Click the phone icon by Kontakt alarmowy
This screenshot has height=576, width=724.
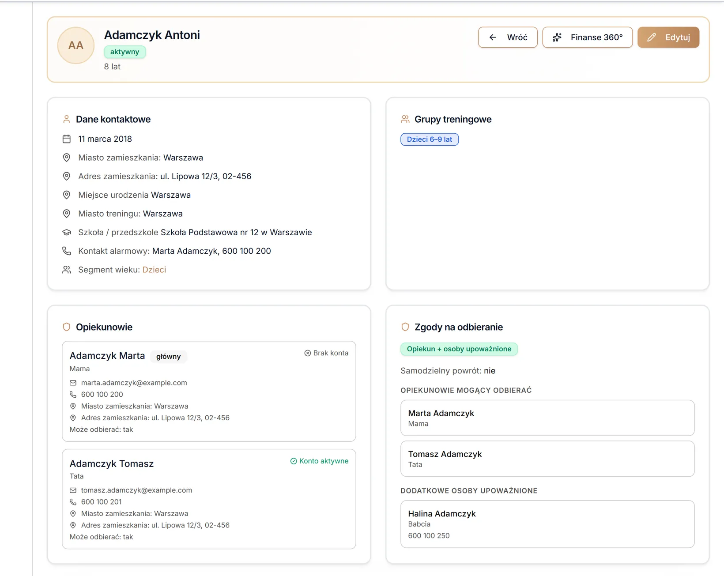pos(67,251)
